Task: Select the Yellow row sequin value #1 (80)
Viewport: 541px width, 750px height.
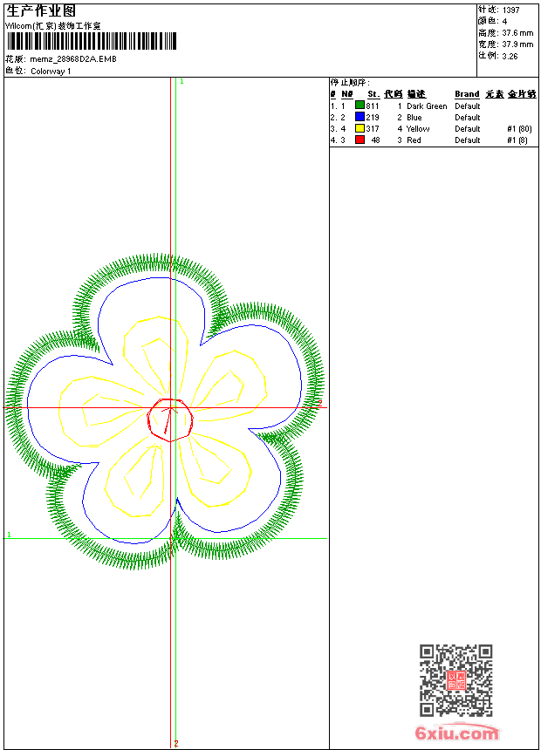Action: 519,129
